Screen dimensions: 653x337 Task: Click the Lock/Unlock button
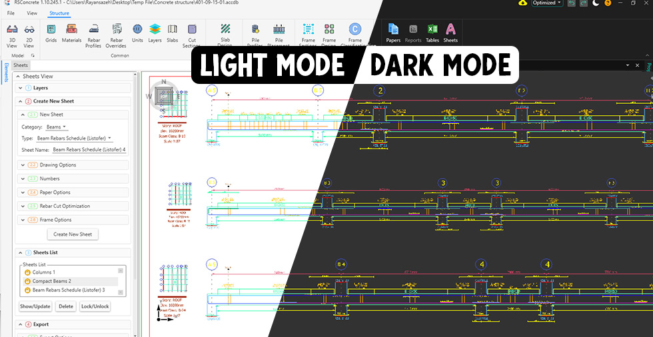[x=95, y=306]
